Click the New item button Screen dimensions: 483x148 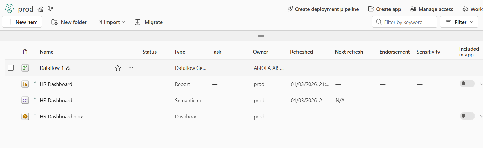click(x=22, y=22)
